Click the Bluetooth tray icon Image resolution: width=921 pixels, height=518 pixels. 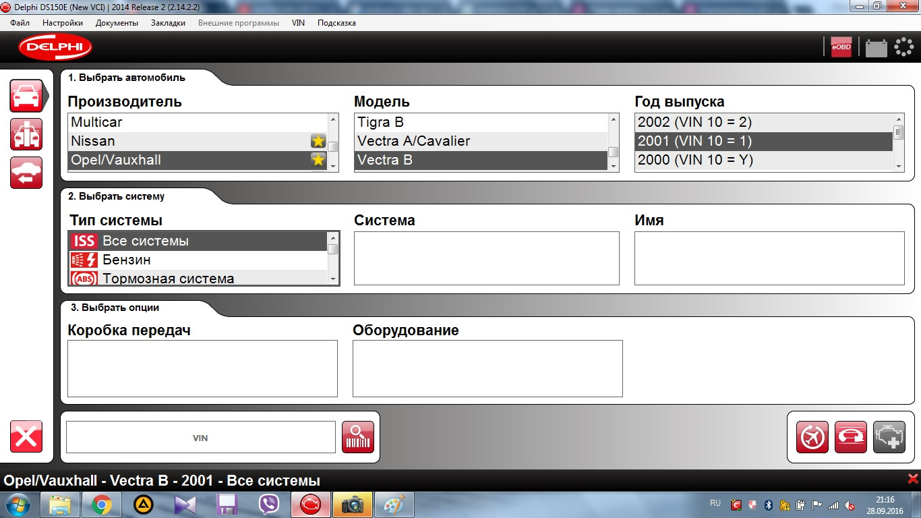pyautogui.click(x=768, y=505)
